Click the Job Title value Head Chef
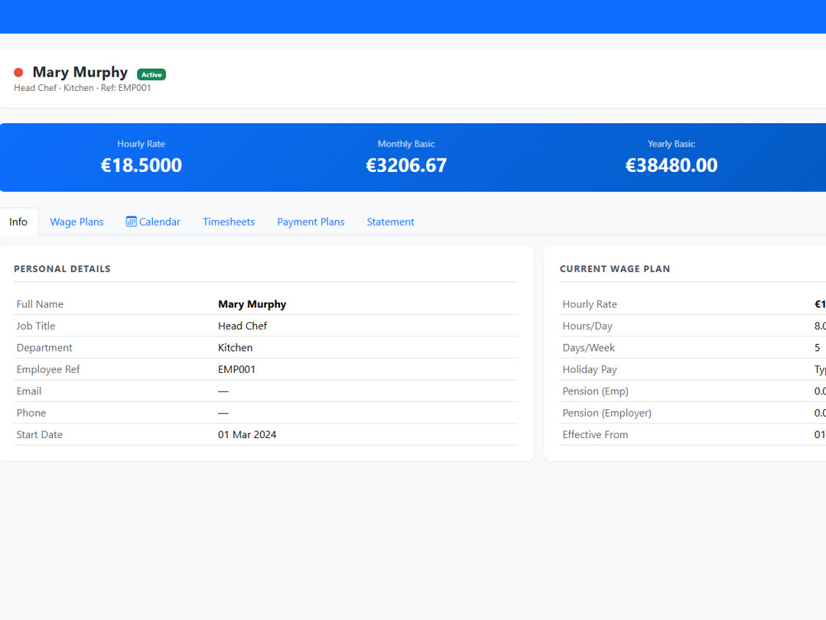The height and width of the screenshot is (620, 826). (x=242, y=326)
